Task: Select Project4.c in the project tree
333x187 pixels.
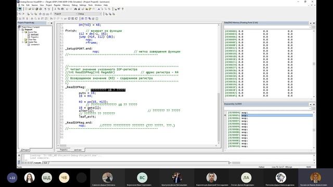Action: pyautogui.click(x=35, y=37)
